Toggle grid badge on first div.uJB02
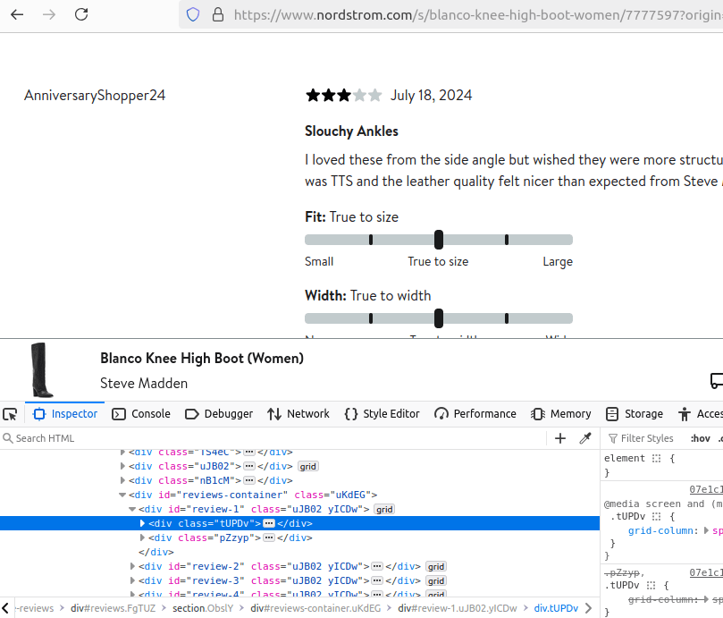Image resolution: width=723 pixels, height=618 pixels. point(308,467)
